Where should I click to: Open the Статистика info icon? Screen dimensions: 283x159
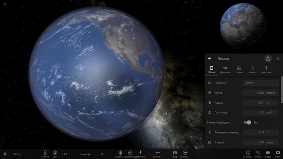pos(248,154)
